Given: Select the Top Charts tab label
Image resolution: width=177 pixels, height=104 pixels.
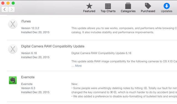Looking at the screenshot, I should click(108, 11).
